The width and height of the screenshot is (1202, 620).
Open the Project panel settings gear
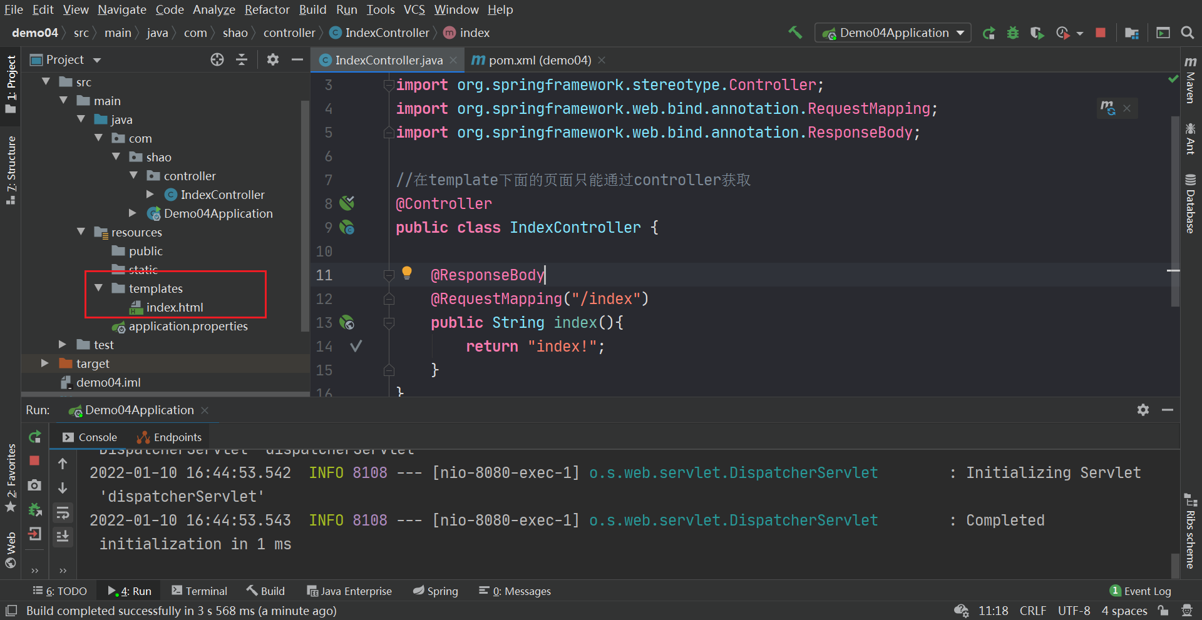tap(273, 59)
